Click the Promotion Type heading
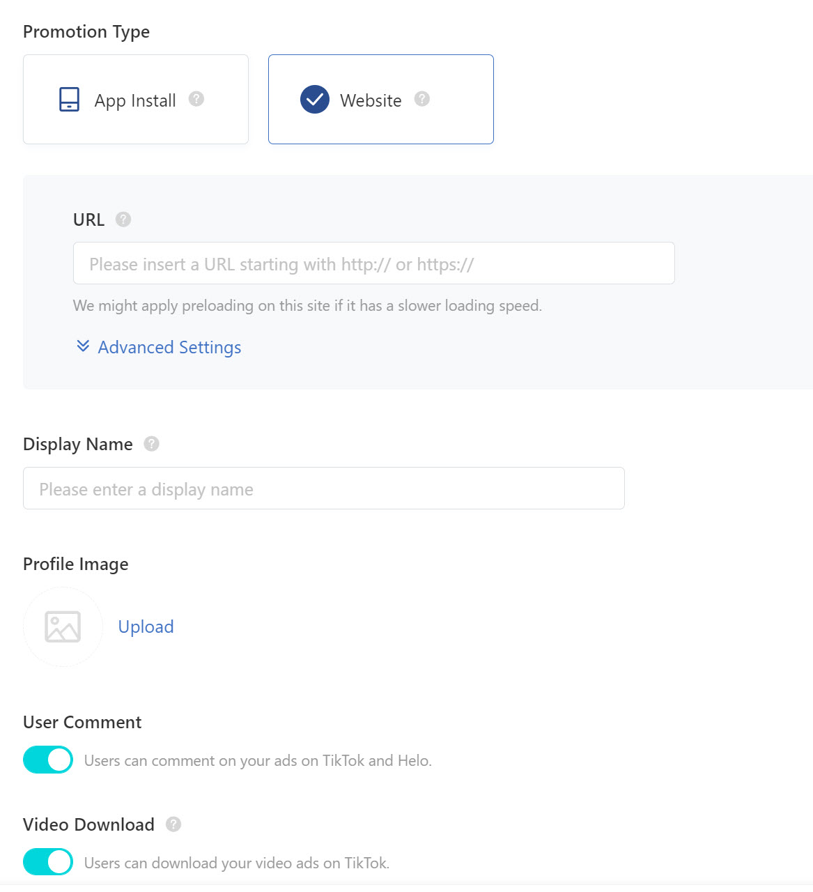 (86, 31)
